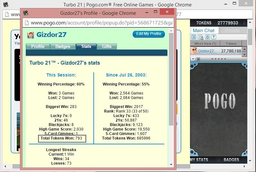The image size is (256, 172).
Task: Click main window scrollbar down arrow
Action: click(x=250, y=161)
